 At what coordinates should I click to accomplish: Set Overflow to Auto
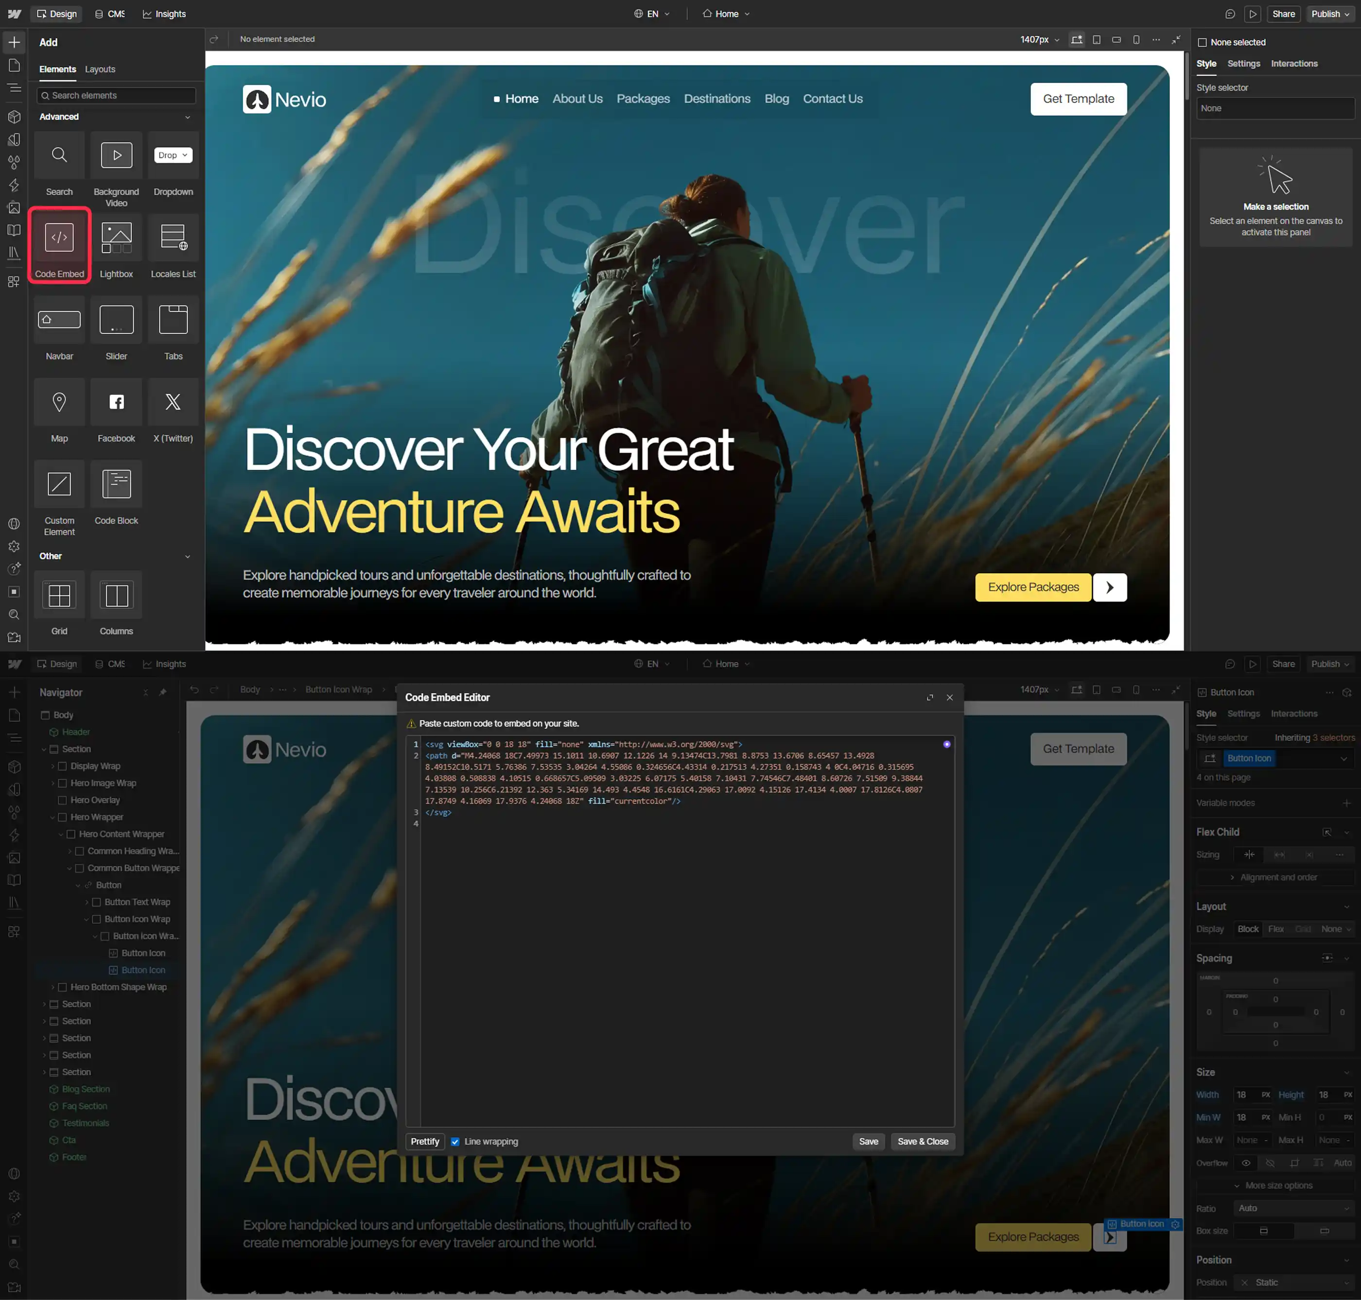point(1342,1163)
